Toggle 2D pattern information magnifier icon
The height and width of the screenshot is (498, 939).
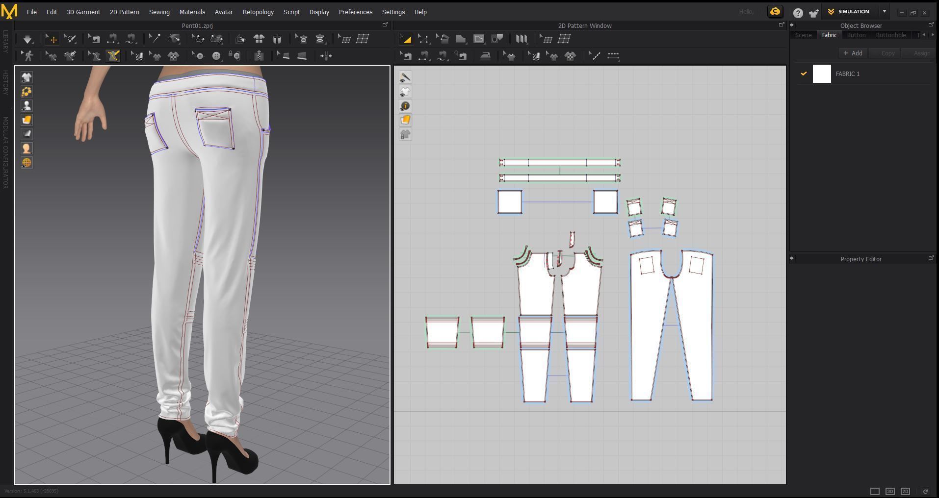click(x=405, y=106)
